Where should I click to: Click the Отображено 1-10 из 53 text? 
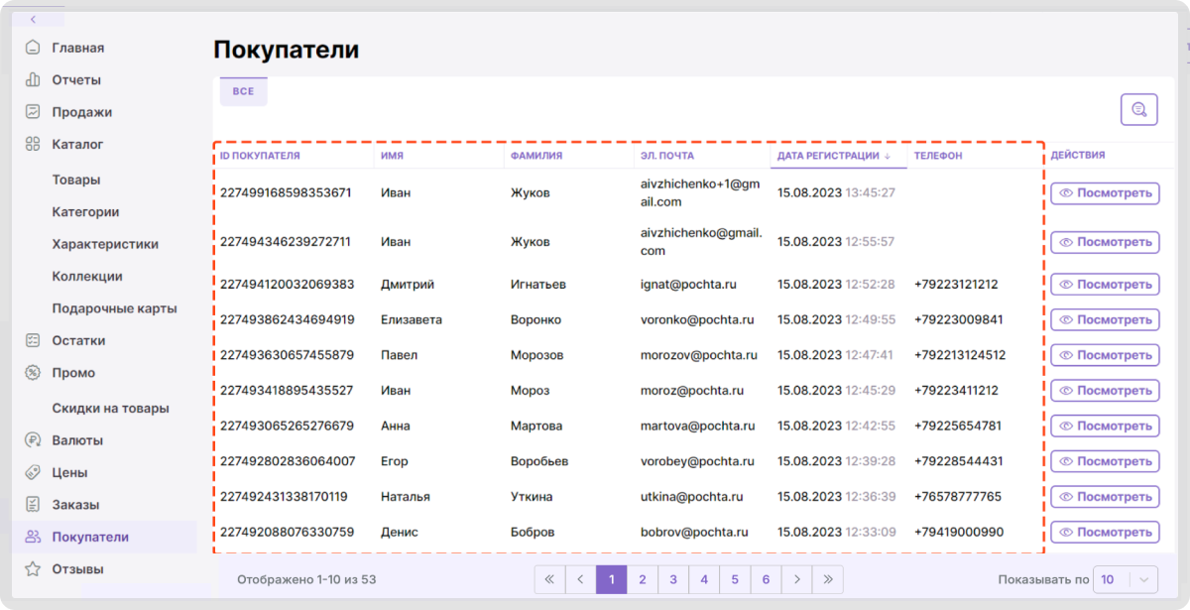pos(306,579)
